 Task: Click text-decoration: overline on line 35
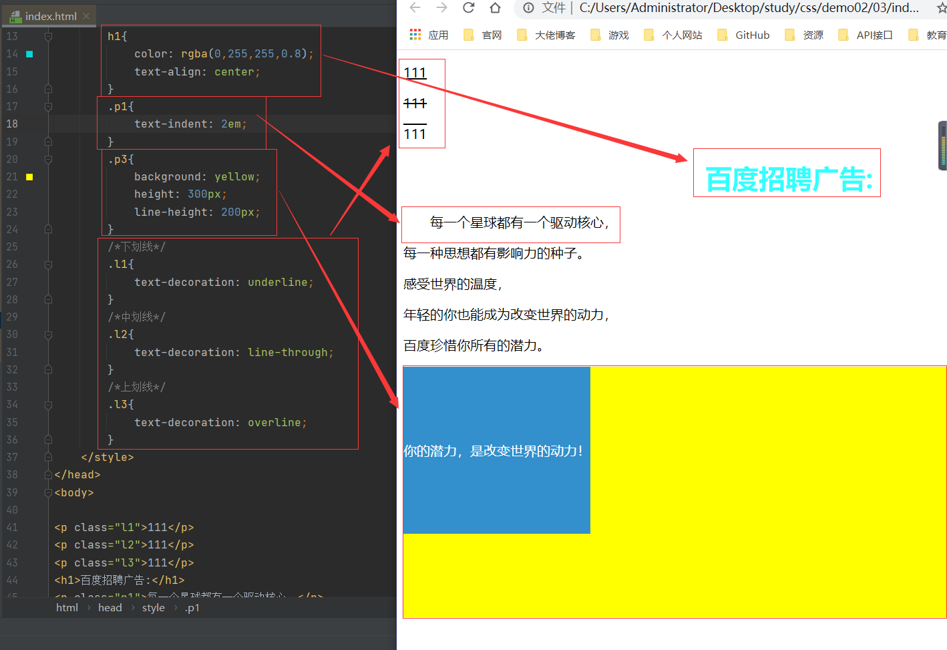point(220,422)
